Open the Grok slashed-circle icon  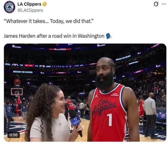[156, 4]
